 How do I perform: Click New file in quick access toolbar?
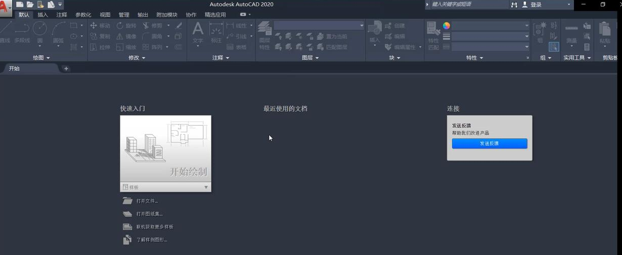pyautogui.click(x=20, y=5)
